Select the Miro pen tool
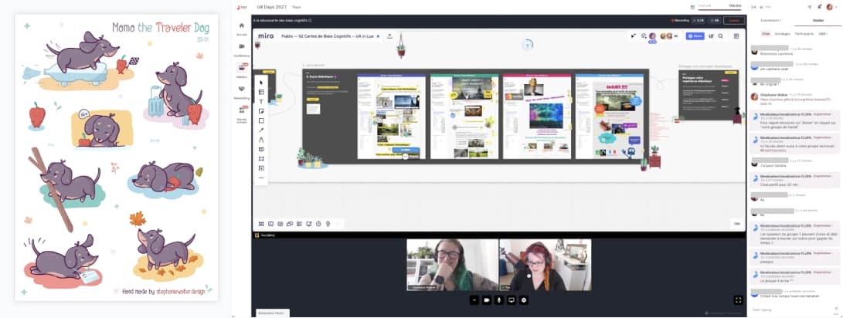The height and width of the screenshot is (318, 843). coord(261,140)
